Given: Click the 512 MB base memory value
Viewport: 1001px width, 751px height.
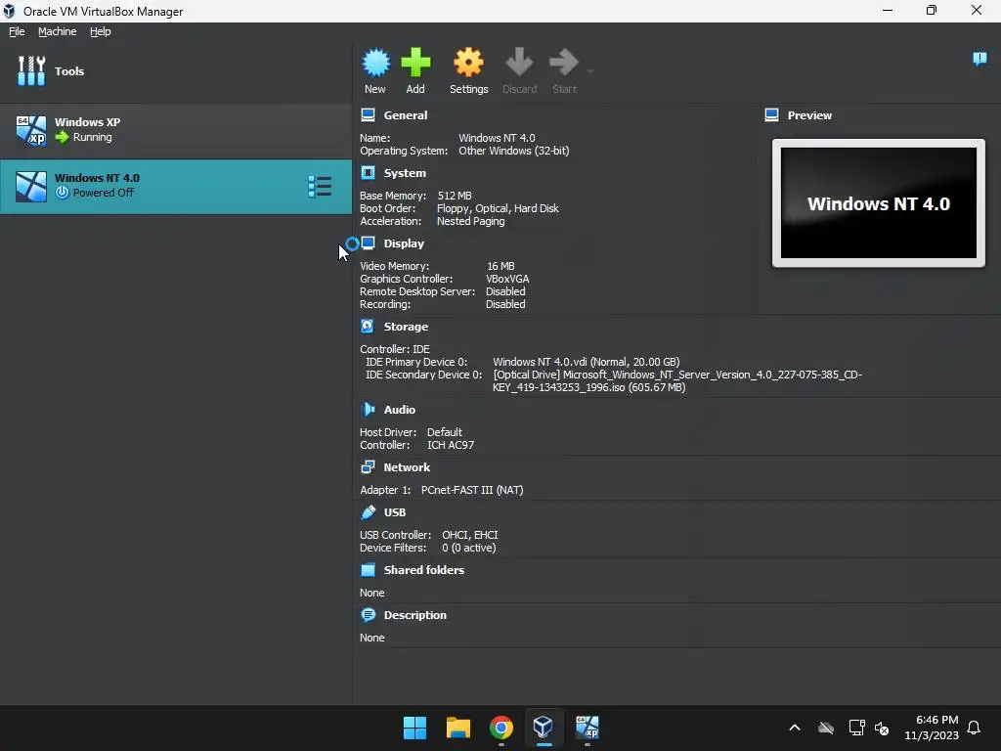Looking at the screenshot, I should pyautogui.click(x=455, y=196).
